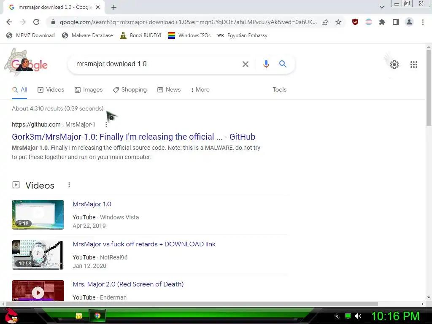
Task: Open the Mrs. Major 2.0 Red Screen link
Action: pos(128,284)
